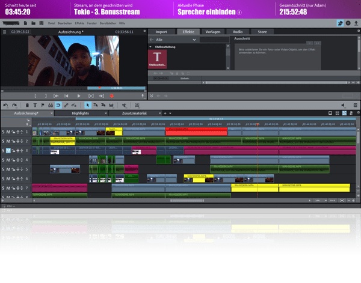This screenshot has height=283, width=361.
Task: Click the Store tab button
Action: (x=262, y=31)
